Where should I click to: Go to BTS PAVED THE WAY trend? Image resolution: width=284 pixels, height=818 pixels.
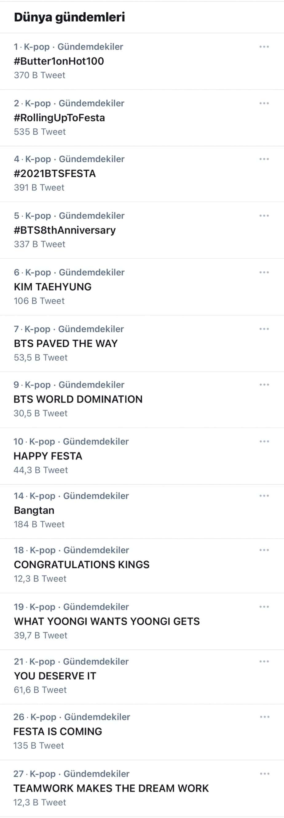(65, 343)
